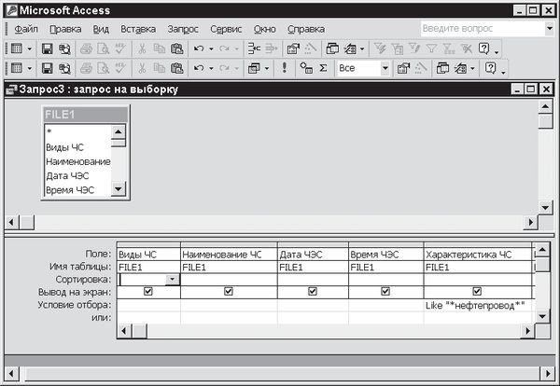Expand the Сортировка dropdown in Виды ЧС column
Image resolution: width=560 pixels, height=386 pixels.
(x=172, y=279)
